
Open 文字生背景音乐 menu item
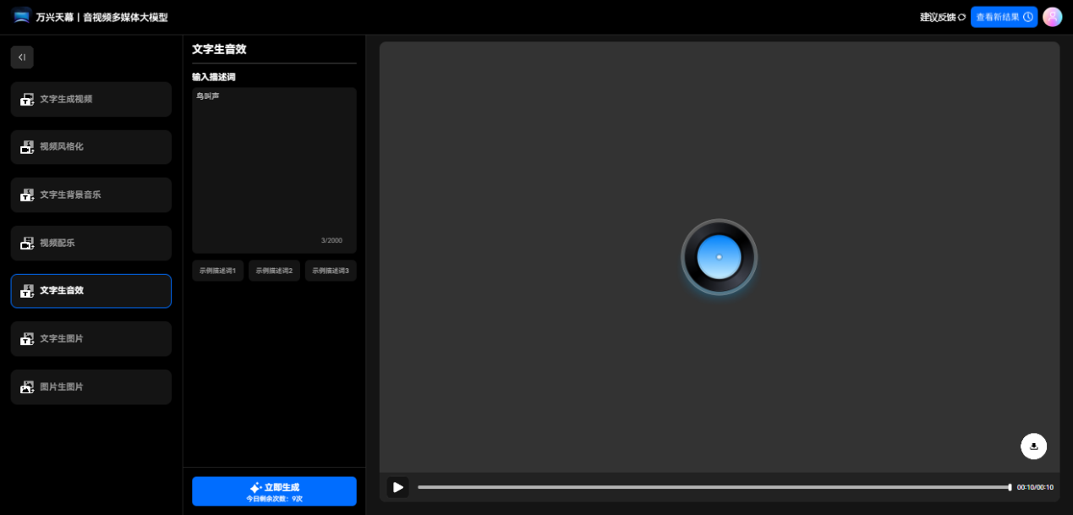91,194
